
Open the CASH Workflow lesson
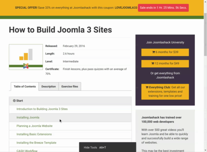point(27,151)
